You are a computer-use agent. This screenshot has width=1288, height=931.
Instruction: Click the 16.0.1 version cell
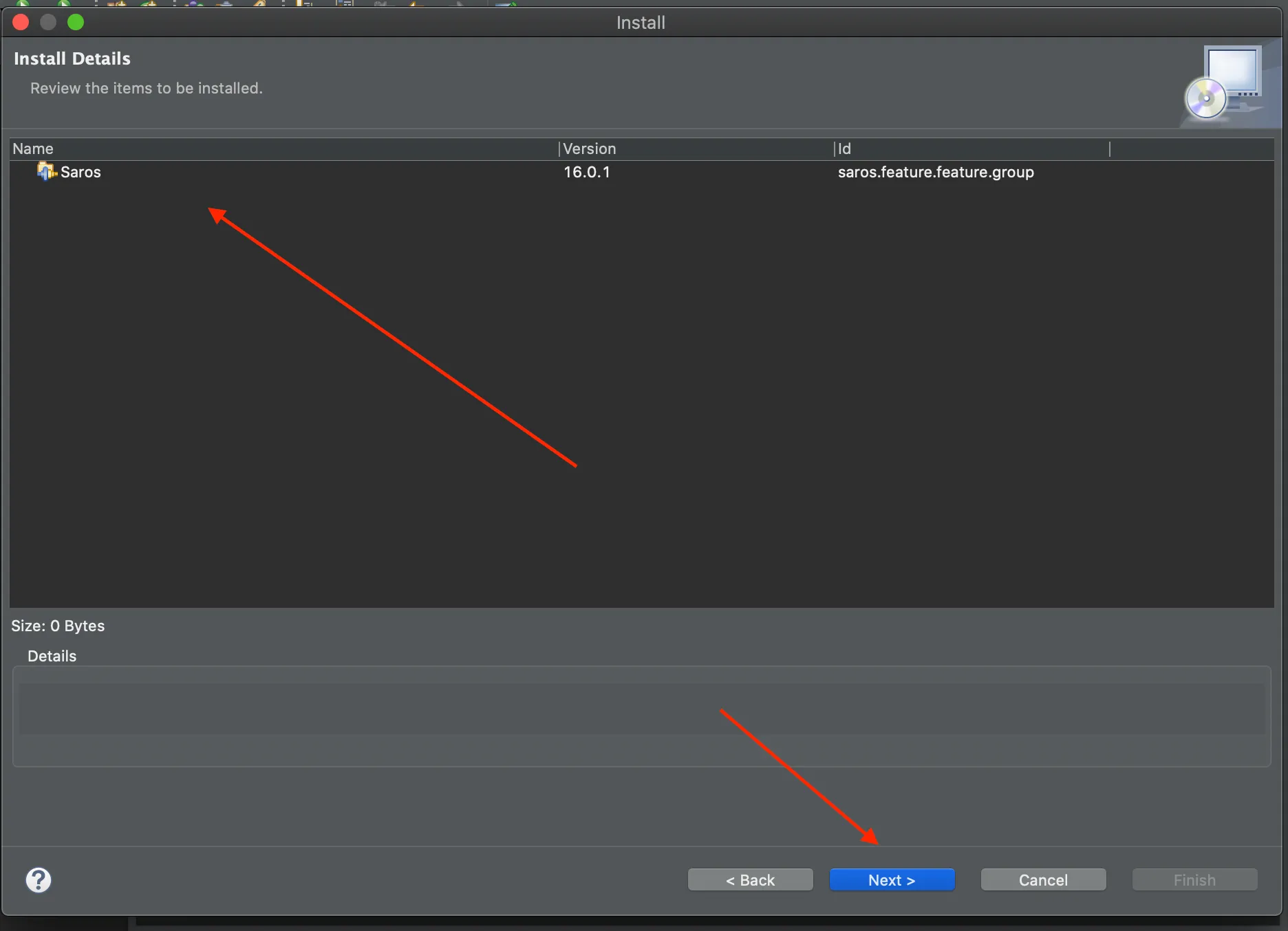click(x=587, y=173)
